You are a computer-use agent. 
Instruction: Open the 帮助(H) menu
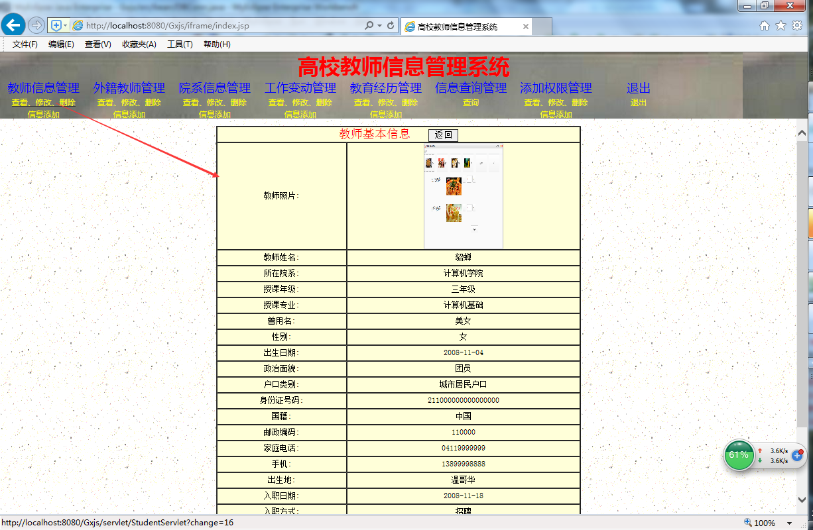(x=217, y=44)
